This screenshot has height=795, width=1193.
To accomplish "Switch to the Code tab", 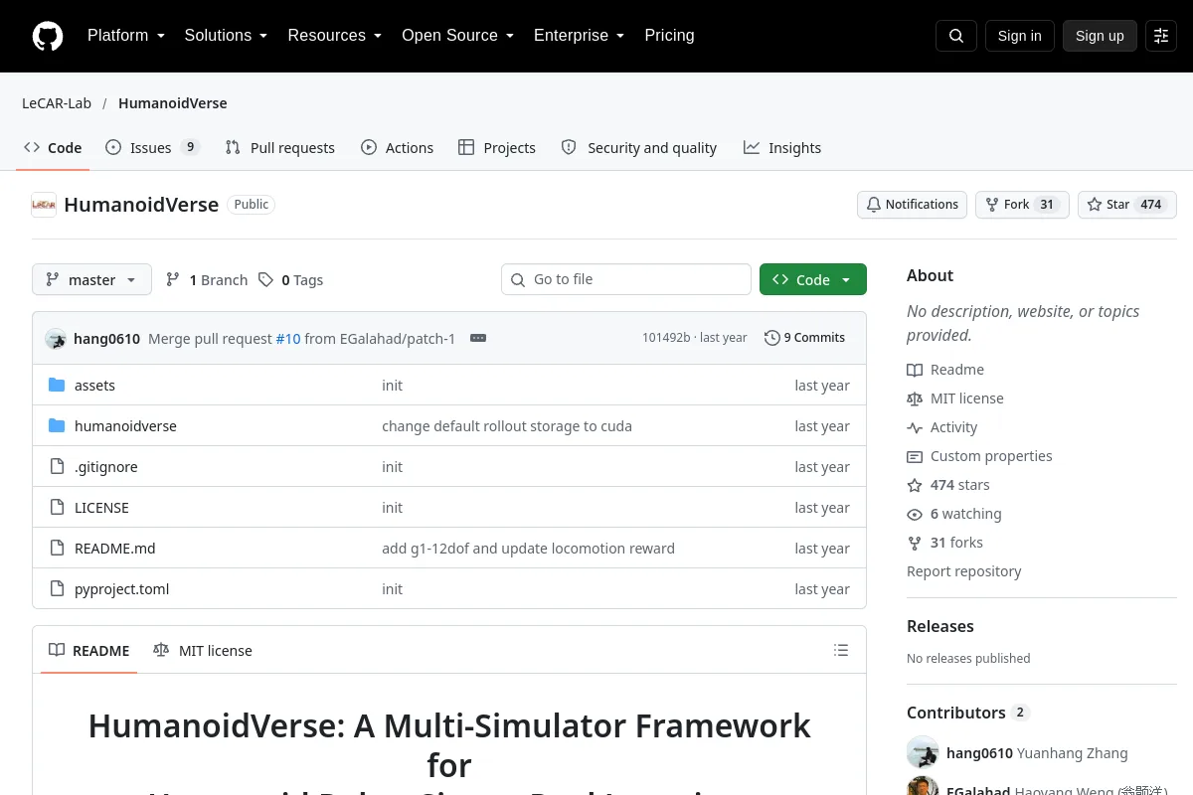I will 53,148.
